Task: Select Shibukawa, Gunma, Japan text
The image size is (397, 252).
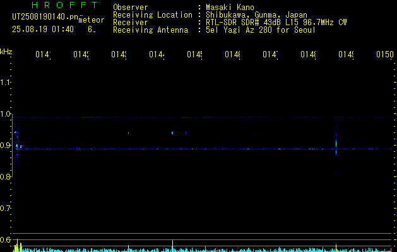Action: click(256, 15)
